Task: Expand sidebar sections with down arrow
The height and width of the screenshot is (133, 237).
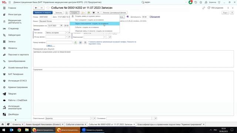Action: (x=16, y=120)
